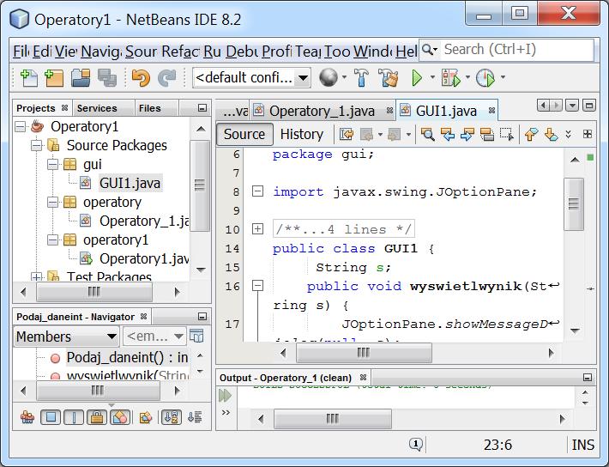Collapse the Source Packages node
The image size is (609, 467).
click(37, 146)
